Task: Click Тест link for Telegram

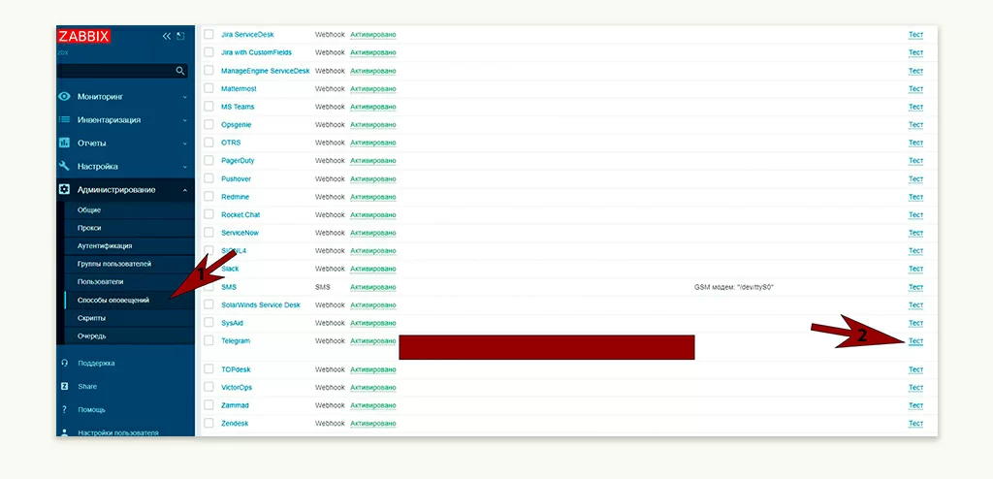Action: (914, 341)
